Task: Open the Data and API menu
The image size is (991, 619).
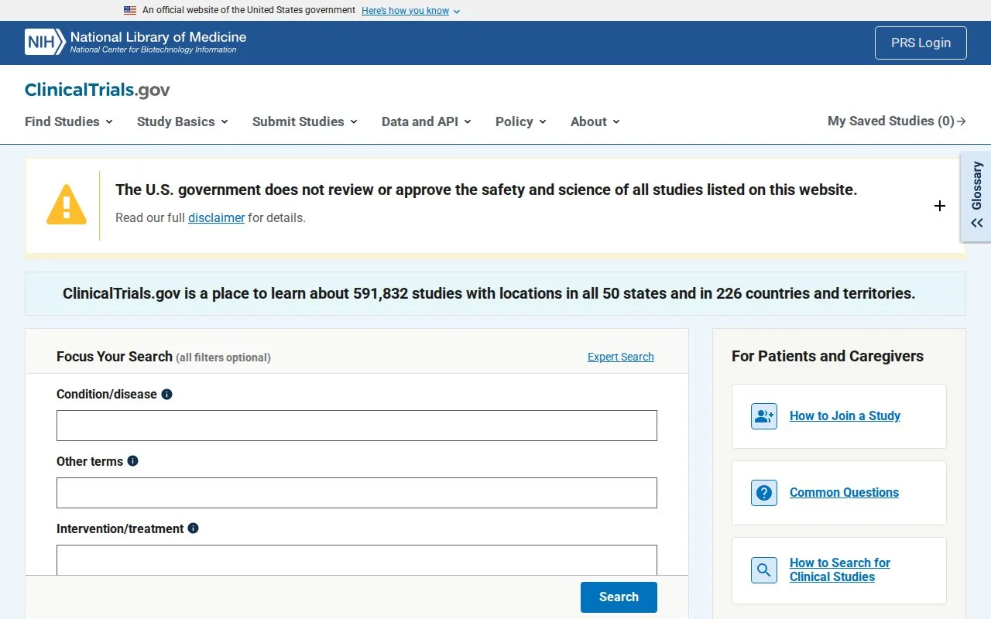Action: coord(427,121)
